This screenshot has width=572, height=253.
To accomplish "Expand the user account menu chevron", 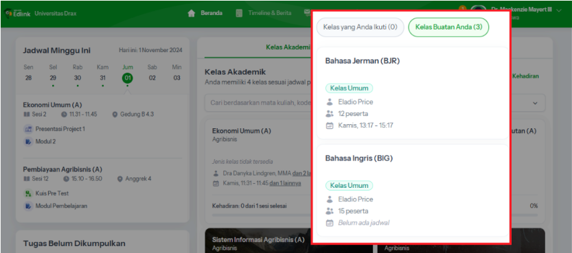I will pos(559,10).
